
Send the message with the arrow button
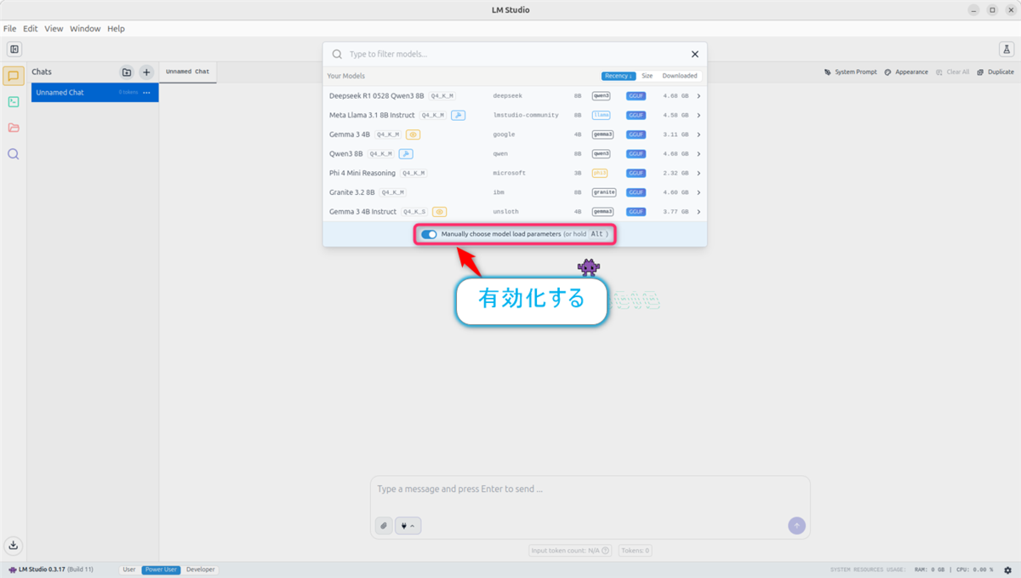point(796,526)
